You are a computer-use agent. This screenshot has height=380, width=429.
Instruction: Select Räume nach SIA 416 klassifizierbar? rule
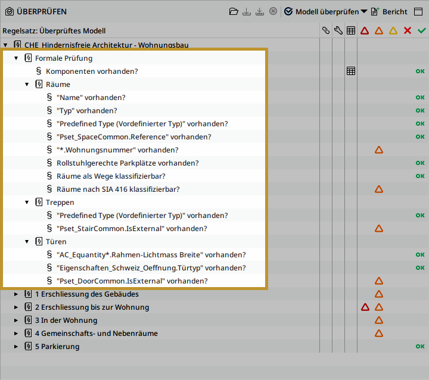(x=118, y=189)
